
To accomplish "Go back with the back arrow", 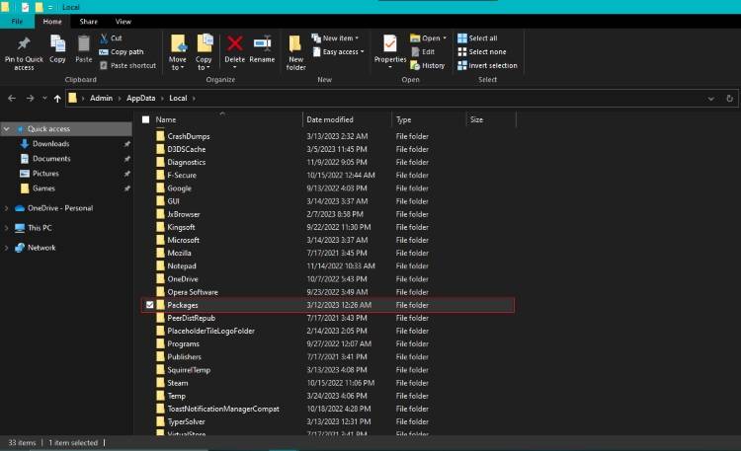I will [12, 99].
